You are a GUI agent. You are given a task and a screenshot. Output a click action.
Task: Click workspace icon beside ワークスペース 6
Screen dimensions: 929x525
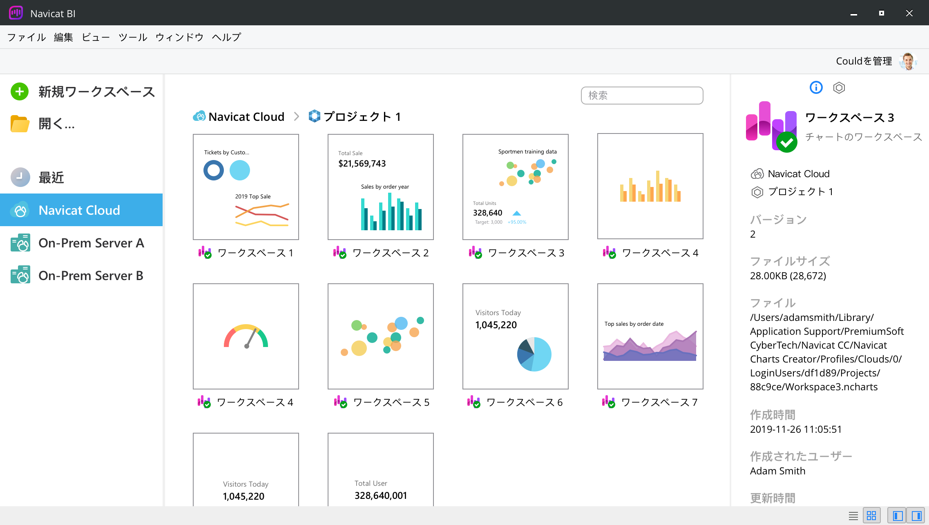pos(473,402)
